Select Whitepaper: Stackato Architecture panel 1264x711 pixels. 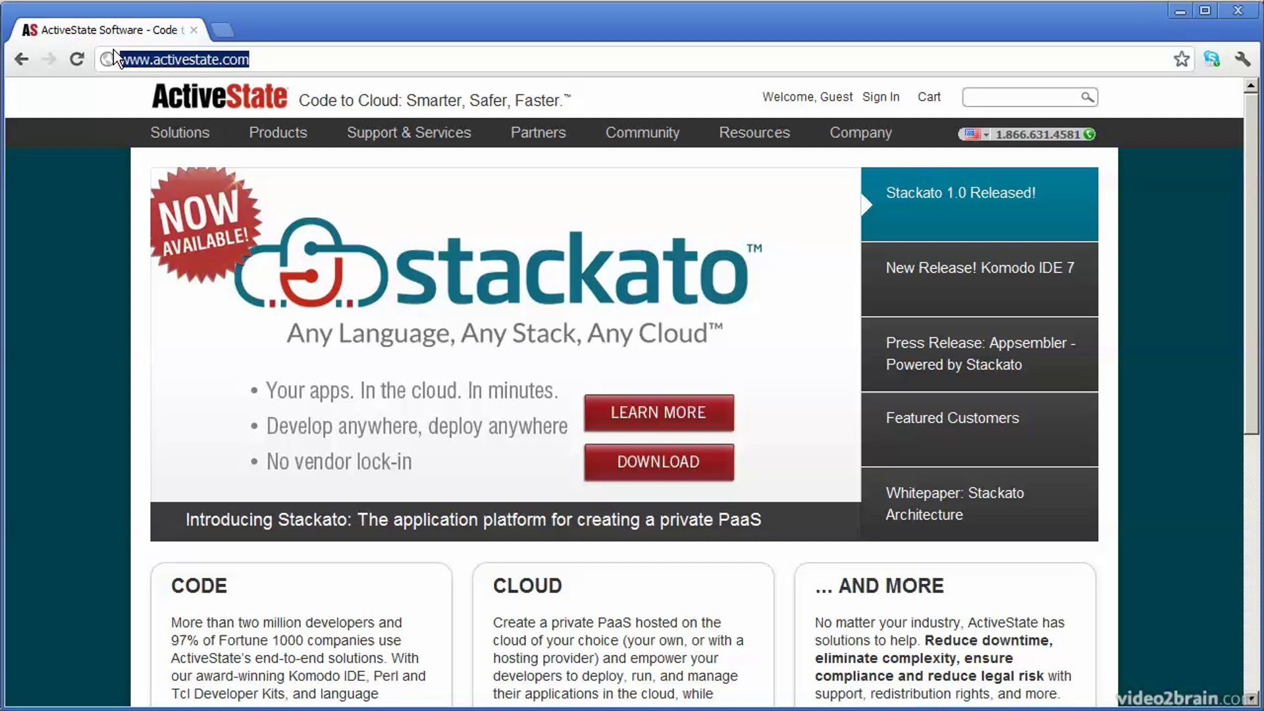(x=980, y=504)
